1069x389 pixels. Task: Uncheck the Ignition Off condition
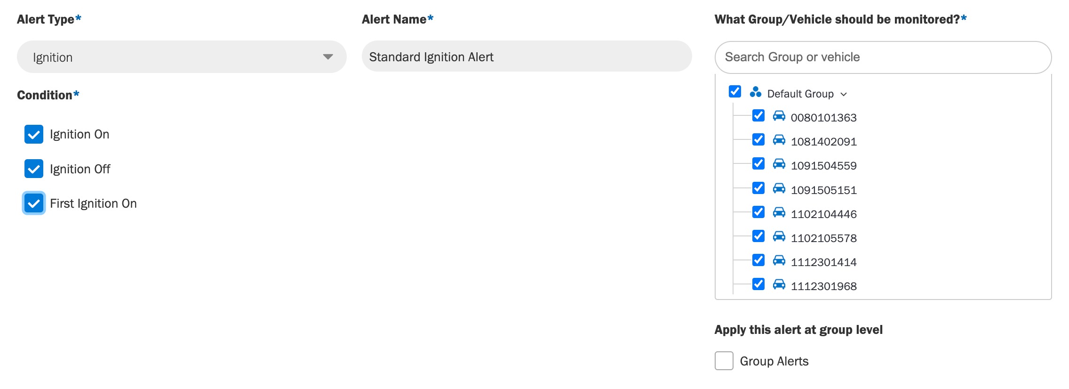(34, 169)
